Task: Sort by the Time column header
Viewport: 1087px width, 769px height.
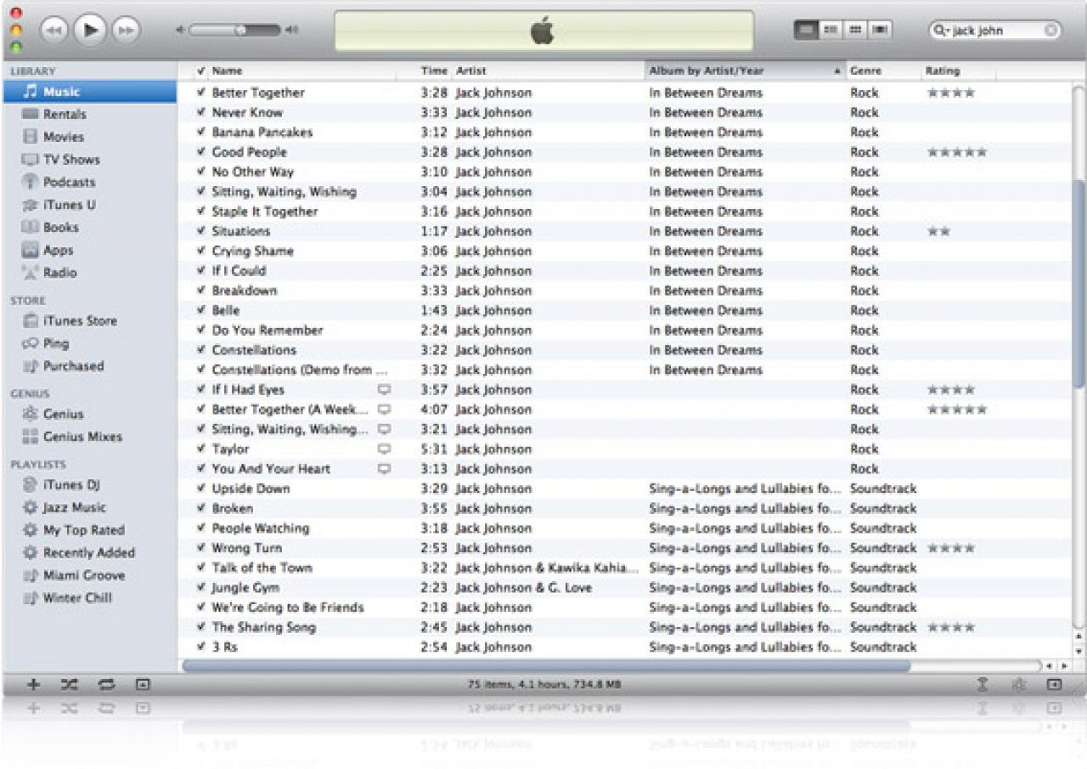Action: pyautogui.click(x=434, y=71)
